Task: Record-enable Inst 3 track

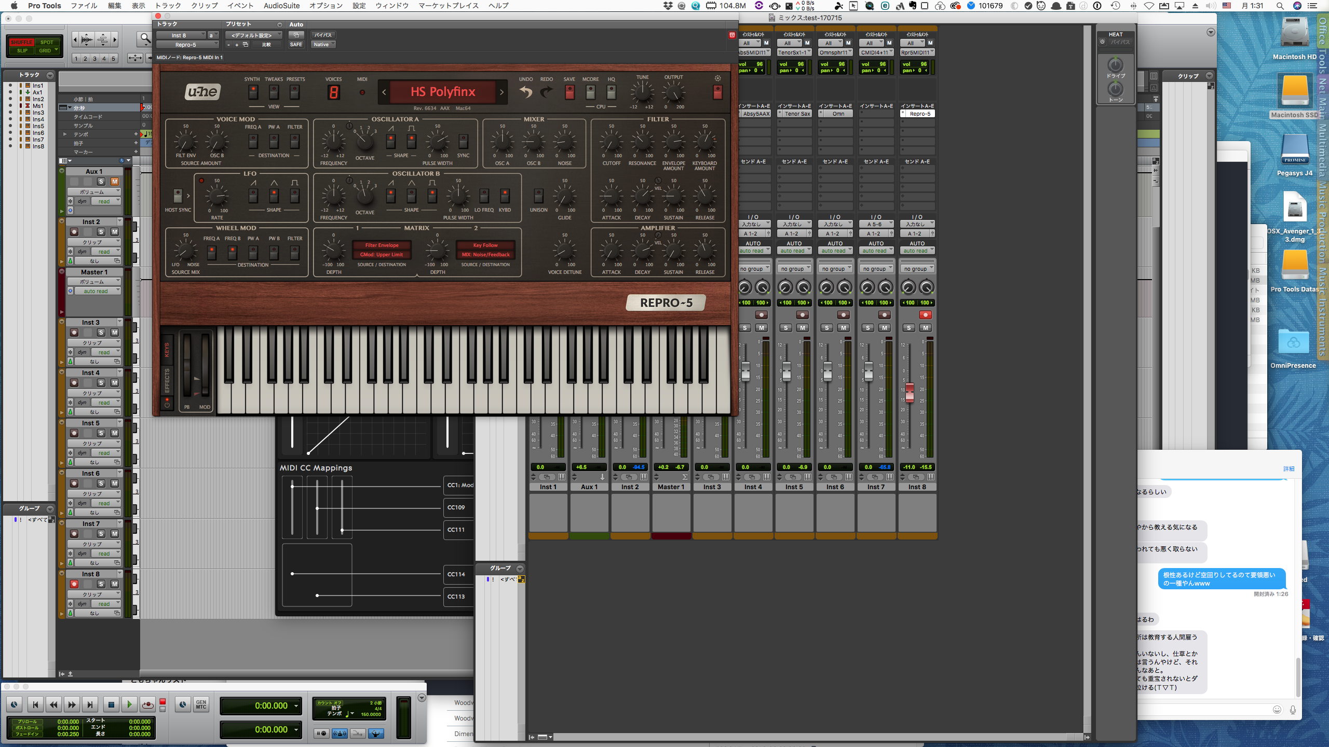Action: pyautogui.click(x=74, y=333)
